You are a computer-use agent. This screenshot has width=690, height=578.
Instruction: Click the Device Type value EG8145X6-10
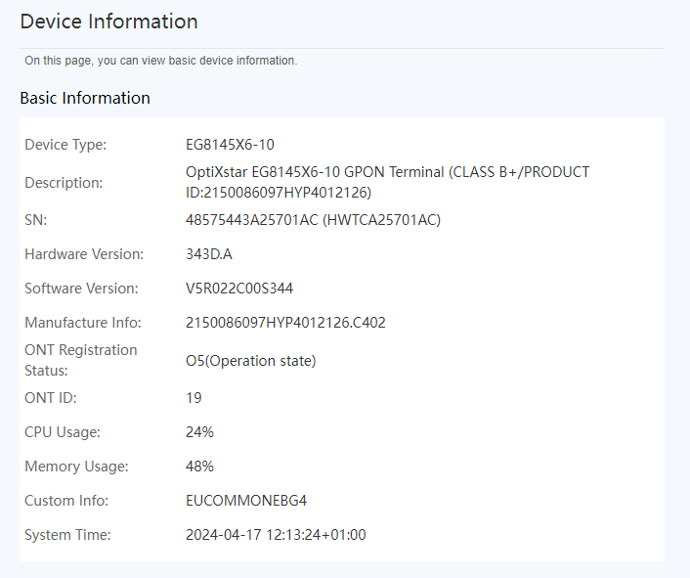click(x=230, y=145)
